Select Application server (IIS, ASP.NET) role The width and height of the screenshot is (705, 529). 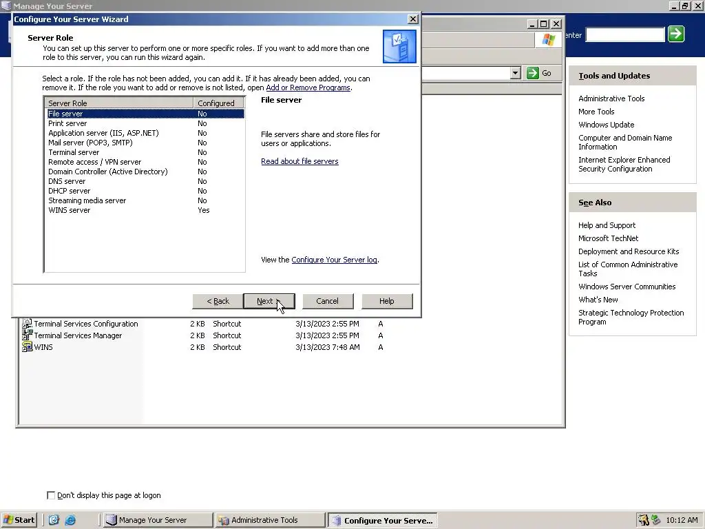(x=145, y=133)
